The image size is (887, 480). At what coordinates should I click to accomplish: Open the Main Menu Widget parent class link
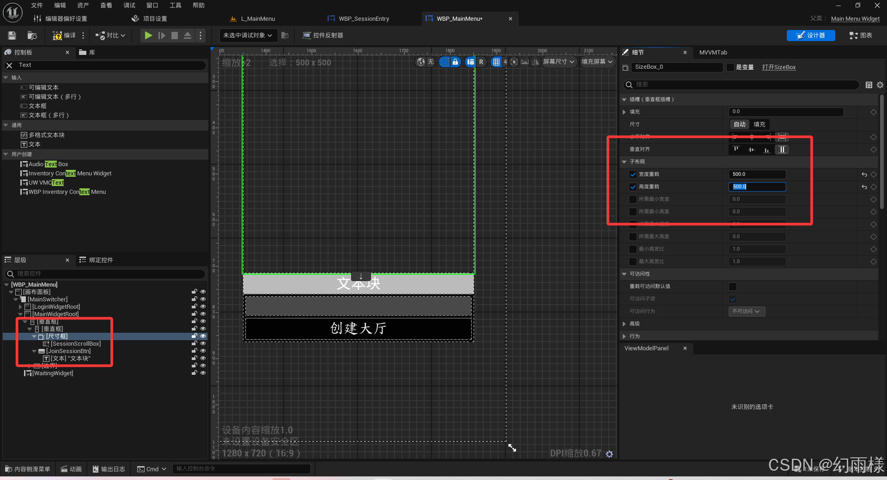tap(855, 19)
